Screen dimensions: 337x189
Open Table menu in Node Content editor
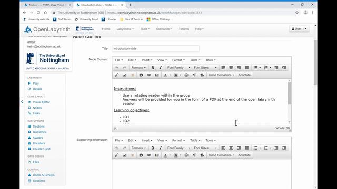(x=195, y=60)
